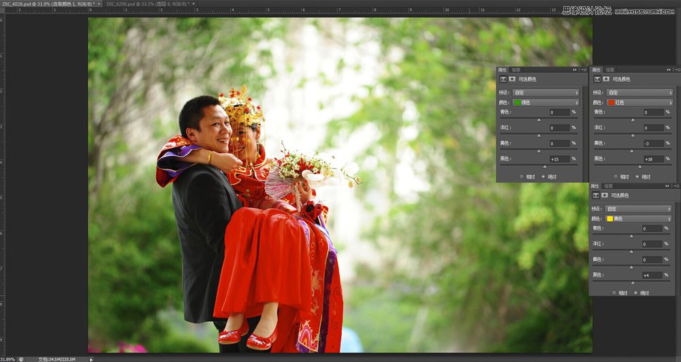The width and height of the screenshot is (681, 362).
Task: Click 黄色 slider handle in red panel
Action: tap(632, 151)
